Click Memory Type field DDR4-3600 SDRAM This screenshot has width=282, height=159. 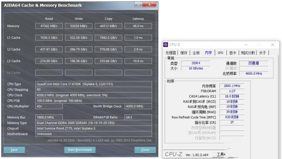coord(94,123)
